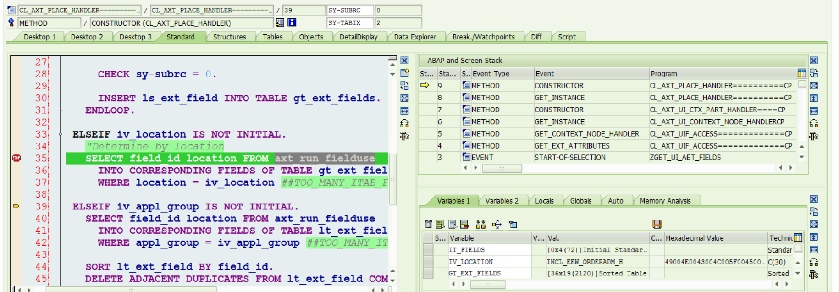This screenshot has height=292, width=839.
Task: Open new tool icon beside source code
Action: (404, 73)
